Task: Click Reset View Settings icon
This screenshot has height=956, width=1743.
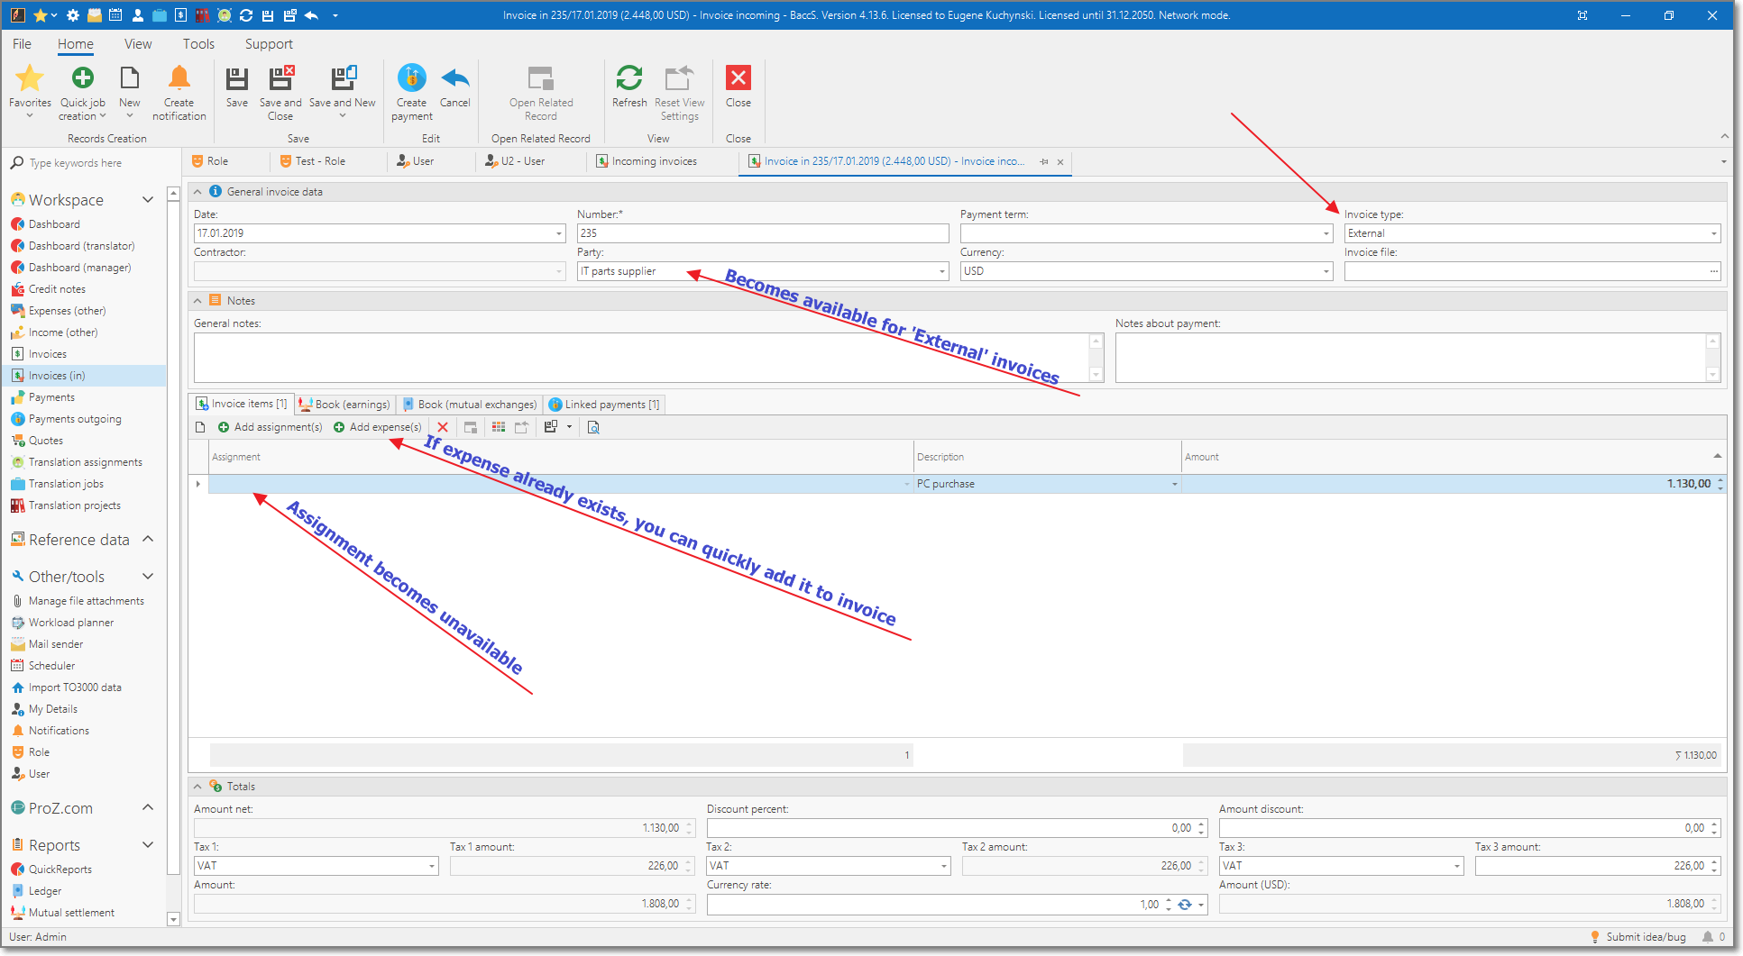Action: click(679, 78)
